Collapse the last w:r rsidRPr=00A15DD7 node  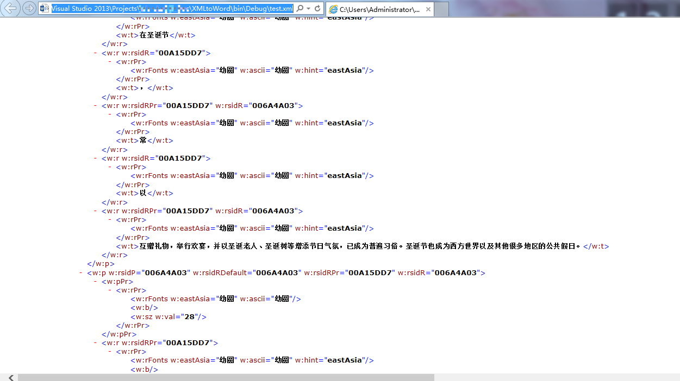(x=96, y=342)
